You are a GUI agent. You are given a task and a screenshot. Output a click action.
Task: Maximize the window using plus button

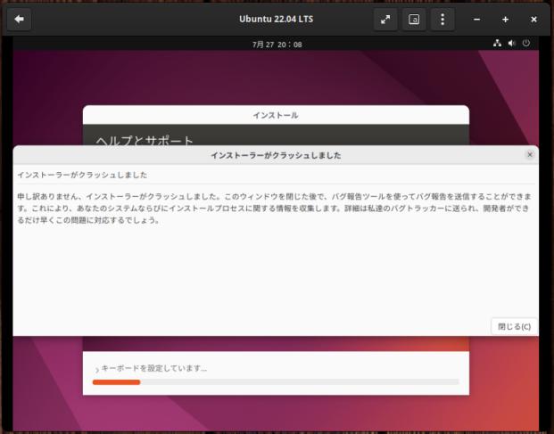(x=505, y=20)
